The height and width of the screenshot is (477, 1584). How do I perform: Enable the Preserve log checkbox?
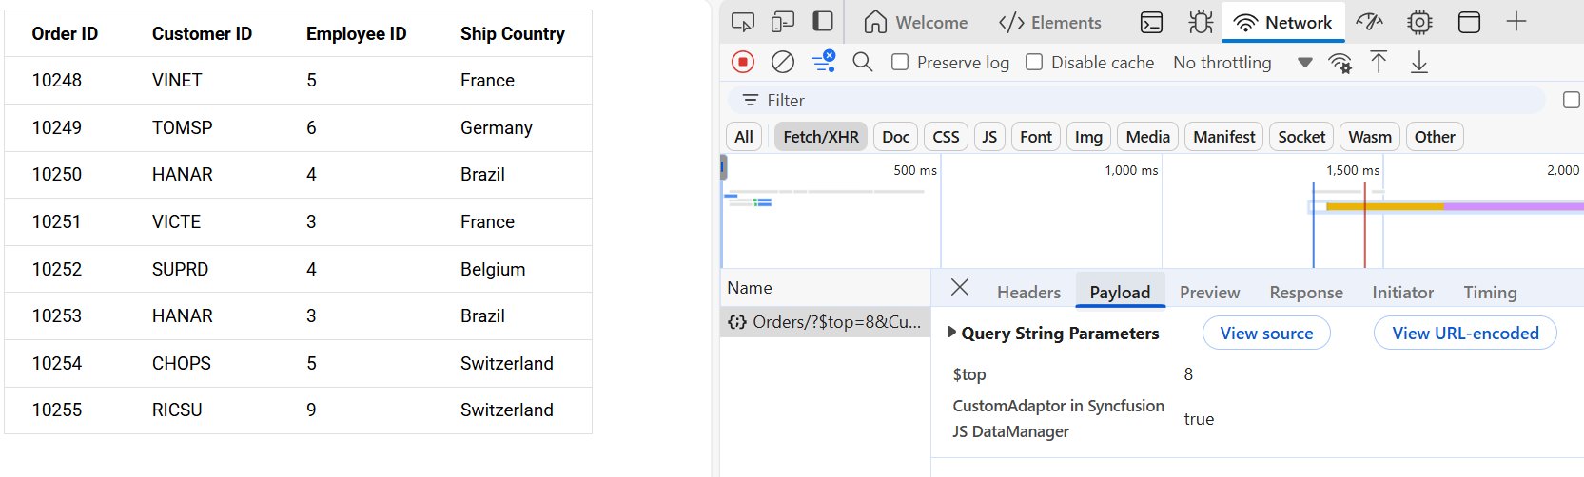[x=900, y=63]
